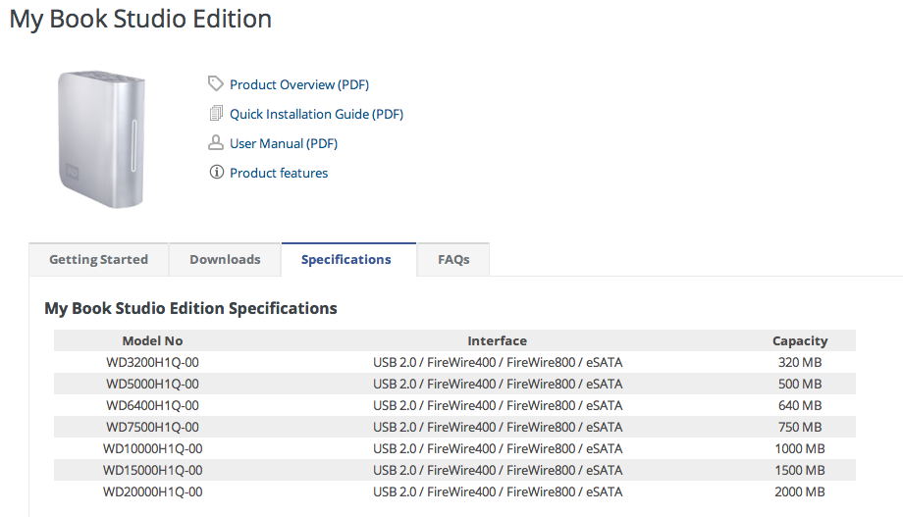903x517 pixels.
Task: Click the Capacity column header
Action: point(800,341)
